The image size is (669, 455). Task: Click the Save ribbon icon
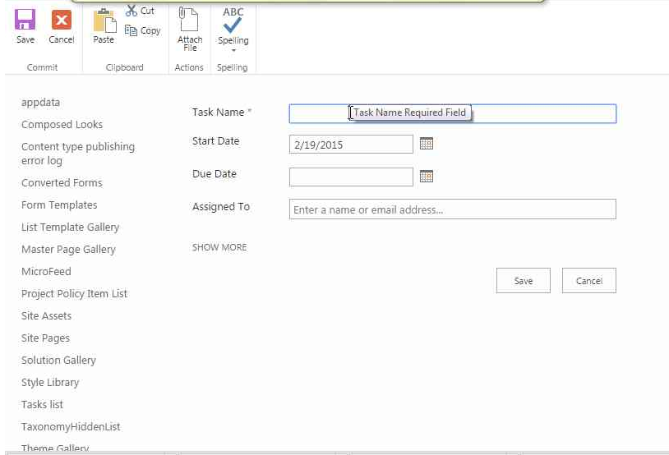tap(25, 20)
